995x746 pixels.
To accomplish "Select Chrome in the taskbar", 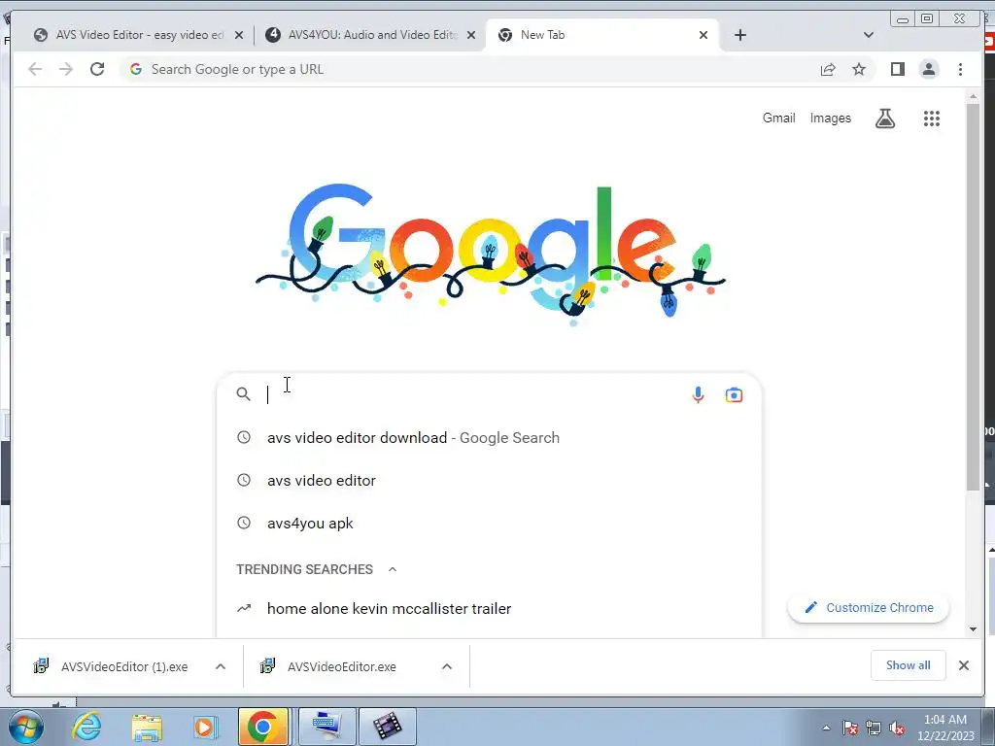I will (x=263, y=727).
